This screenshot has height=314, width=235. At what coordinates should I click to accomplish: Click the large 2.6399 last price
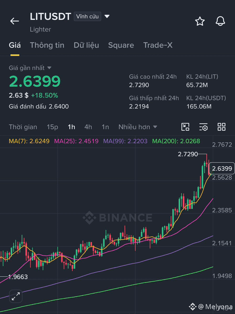pyautogui.click(x=35, y=81)
